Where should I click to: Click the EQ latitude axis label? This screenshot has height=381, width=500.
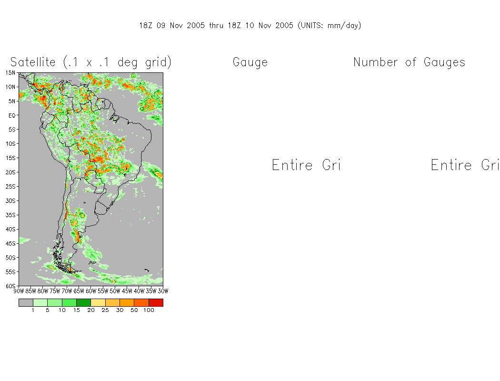[x=12, y=115]
